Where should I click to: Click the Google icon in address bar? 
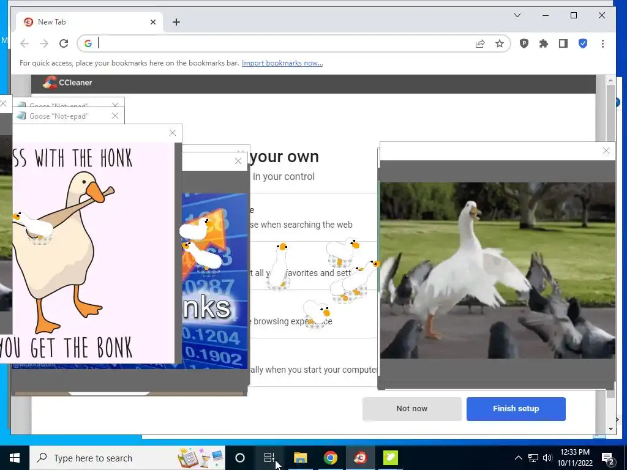[88, 43]
